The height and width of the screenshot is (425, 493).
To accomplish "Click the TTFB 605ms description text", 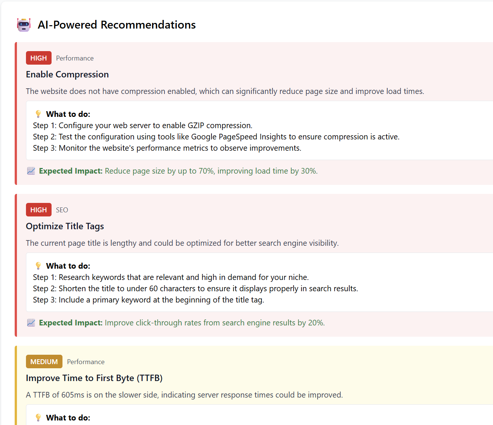I will coord(184,395).
